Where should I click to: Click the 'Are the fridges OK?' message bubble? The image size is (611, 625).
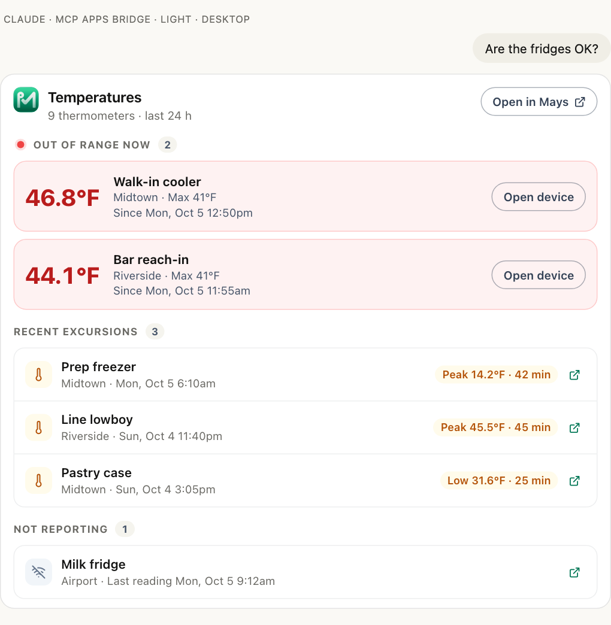click(x=541, y=48)
